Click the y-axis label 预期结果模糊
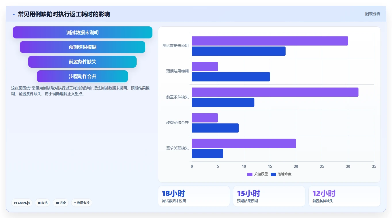The width and height of the screenshot is (392, 218). coord(177,71)
